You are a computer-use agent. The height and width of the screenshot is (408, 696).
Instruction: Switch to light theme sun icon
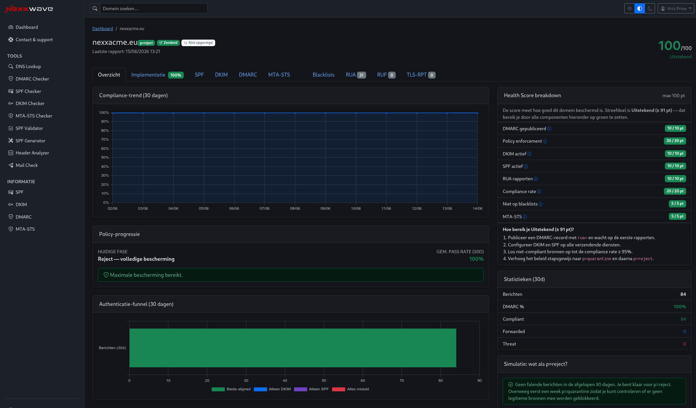click(x=630, y=9)
